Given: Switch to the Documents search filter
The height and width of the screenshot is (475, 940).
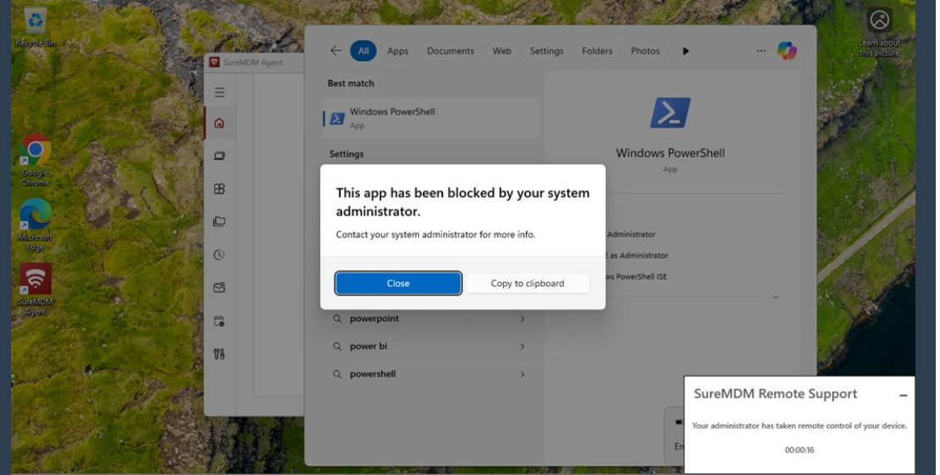Looking at the screenshot, I should 450,51.
